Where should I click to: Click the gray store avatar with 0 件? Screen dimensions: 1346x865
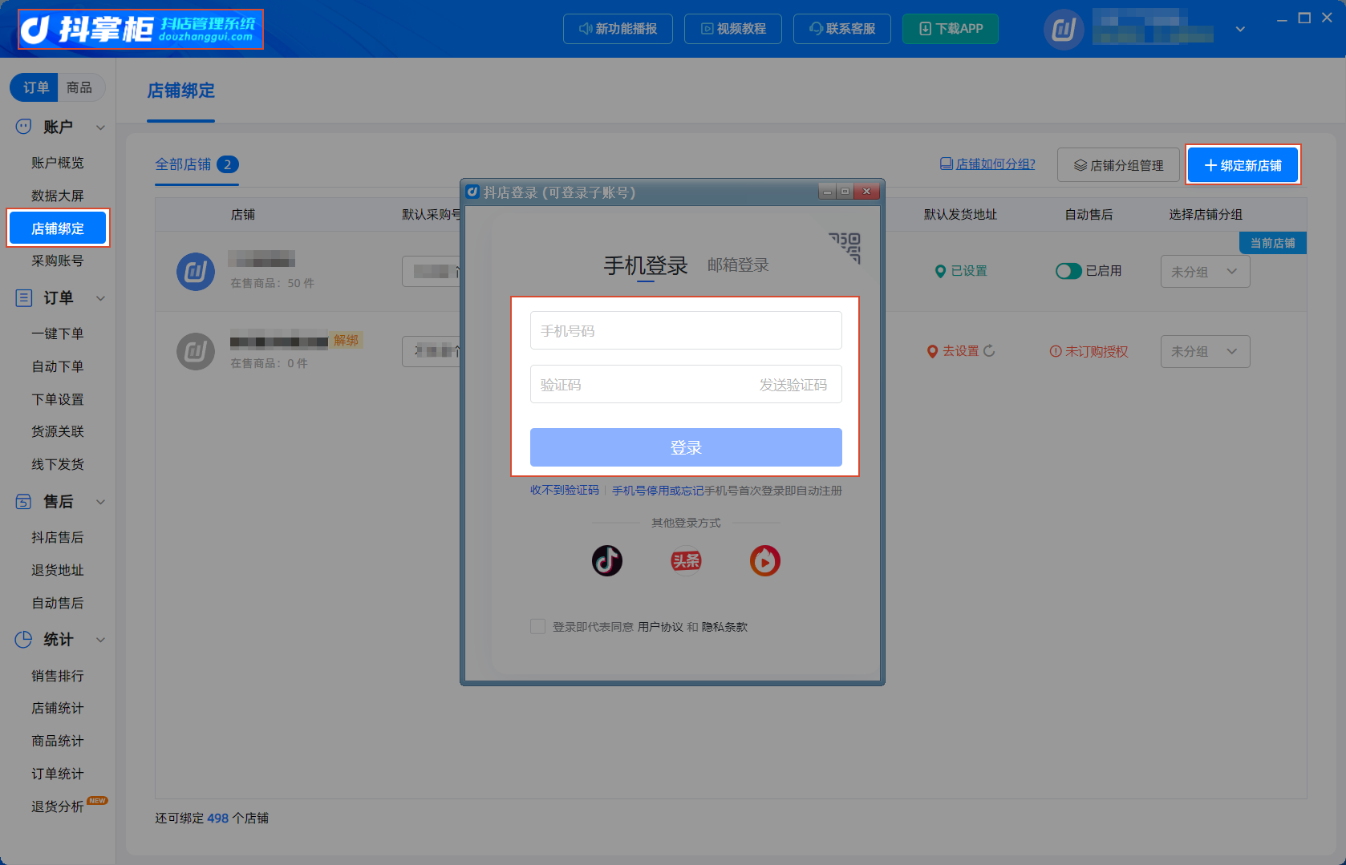tap(196, 351)
